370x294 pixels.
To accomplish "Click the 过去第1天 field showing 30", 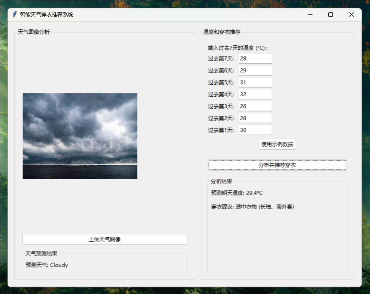I will (x=255, y=130).
